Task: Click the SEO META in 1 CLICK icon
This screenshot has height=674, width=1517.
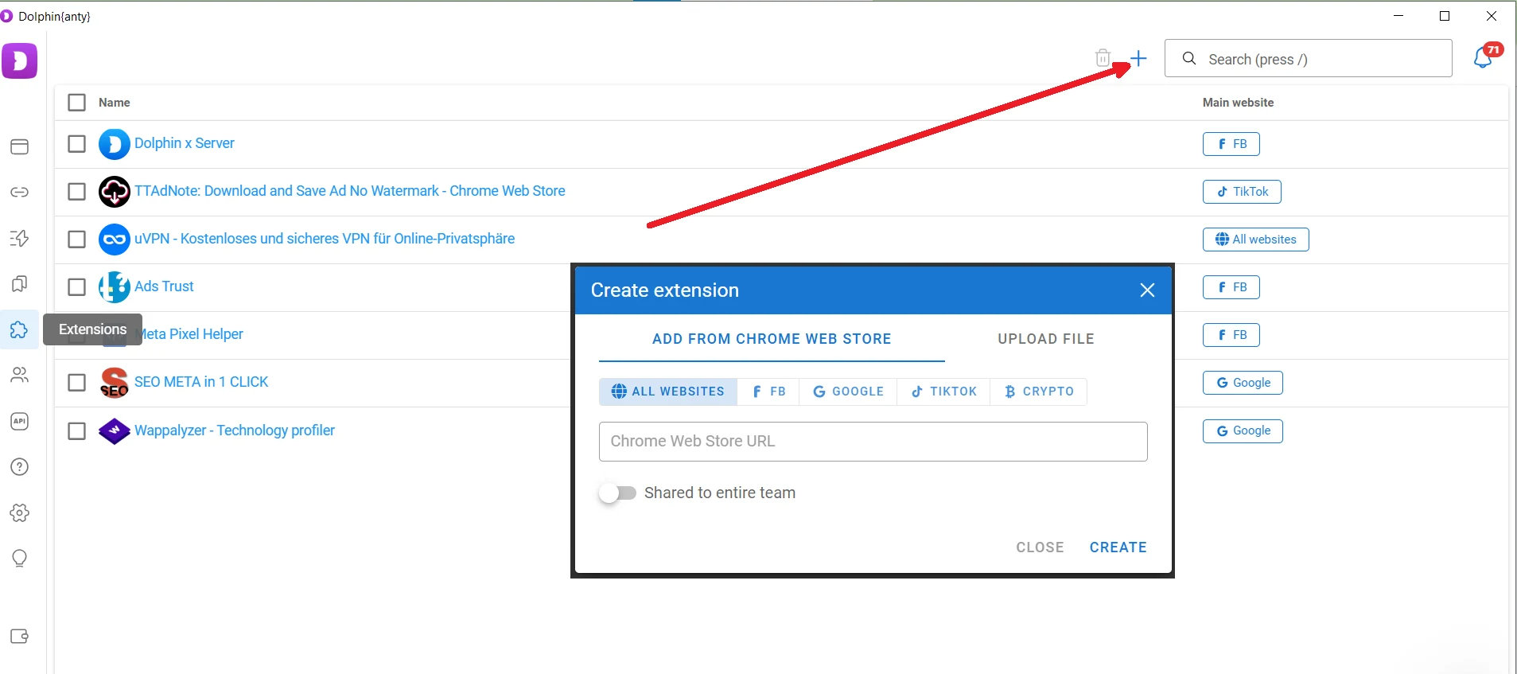Action: pyautogui.click(x=115, y=383)
